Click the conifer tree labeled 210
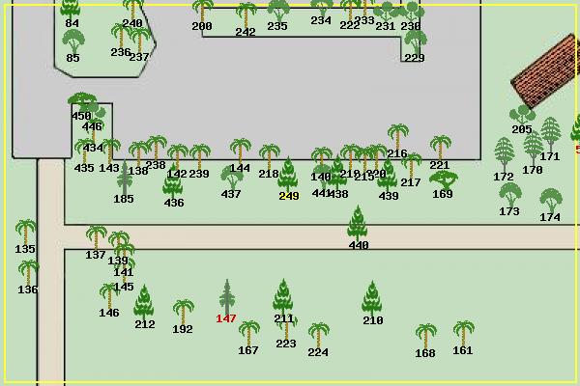The height and width of the screenshot is (386, 580). [372, 298]
